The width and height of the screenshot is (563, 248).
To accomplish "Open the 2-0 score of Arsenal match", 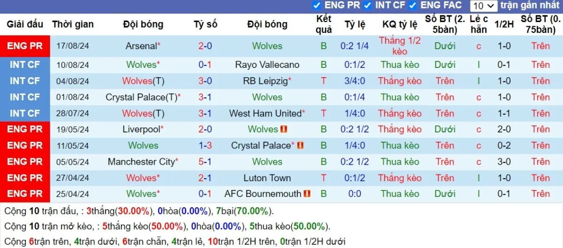I will point(205,46).
